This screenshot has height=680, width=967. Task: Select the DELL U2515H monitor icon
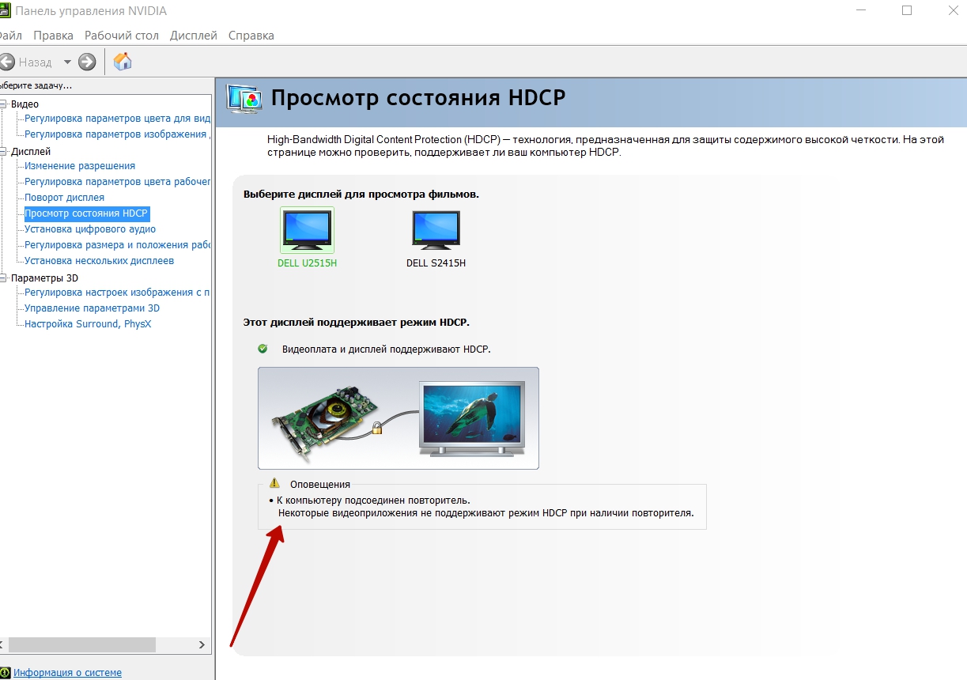click(307, 230)
